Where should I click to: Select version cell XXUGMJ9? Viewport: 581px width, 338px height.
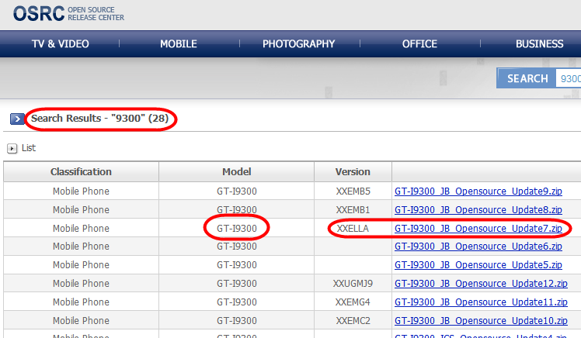click(353, 283)
